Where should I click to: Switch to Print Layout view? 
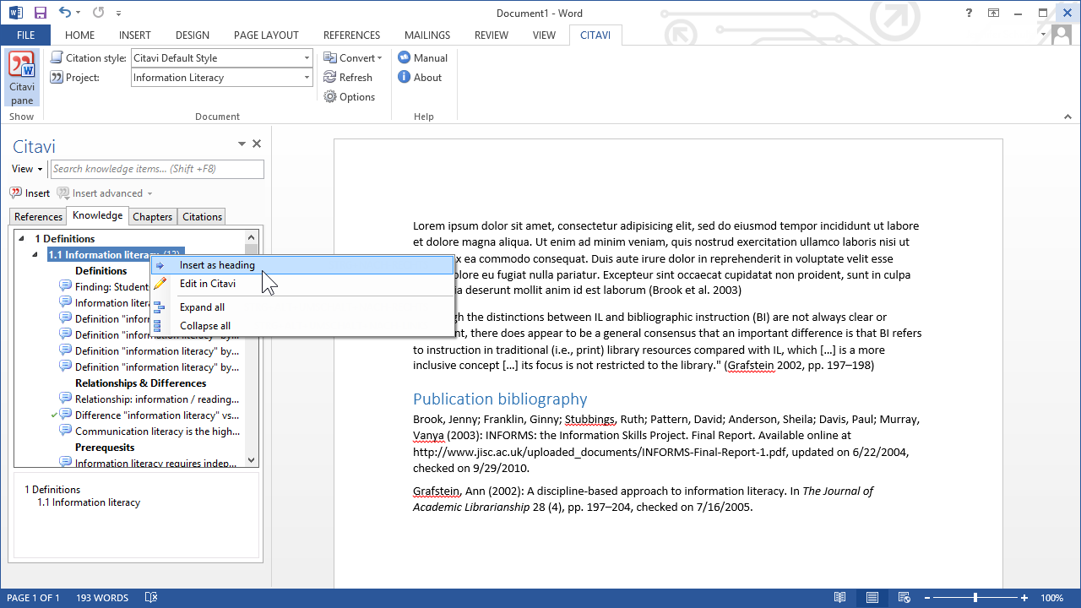click(x=872, y=598)
